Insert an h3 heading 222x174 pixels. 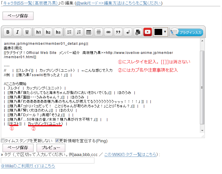[x=58, y=32]
